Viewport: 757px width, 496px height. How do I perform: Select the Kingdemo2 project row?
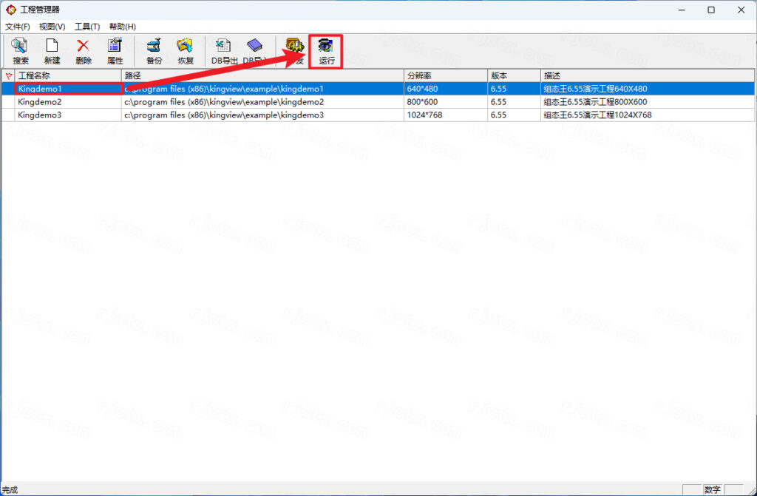point(378,102)
